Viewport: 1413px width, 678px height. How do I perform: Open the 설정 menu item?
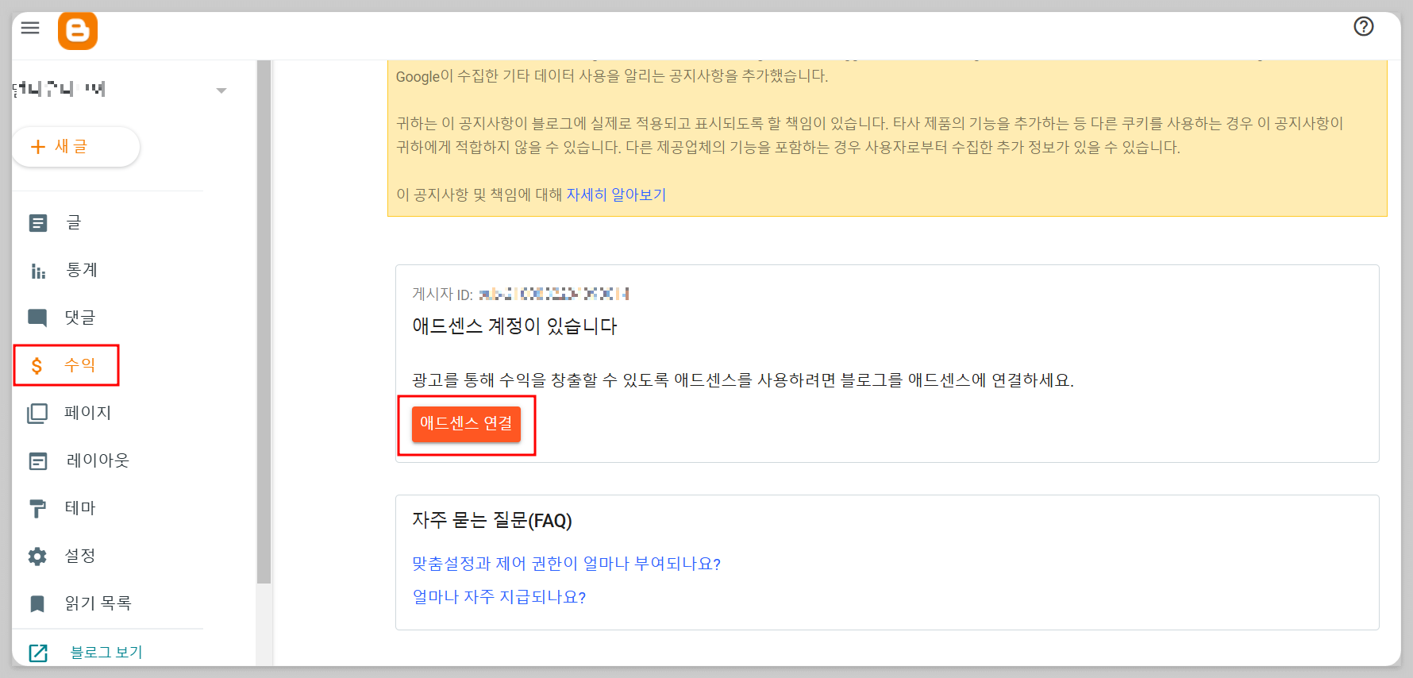click(79, 556)
